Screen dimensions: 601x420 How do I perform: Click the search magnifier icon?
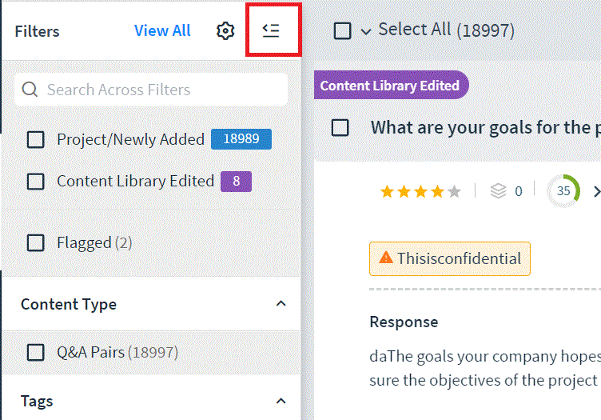[30, 90]
